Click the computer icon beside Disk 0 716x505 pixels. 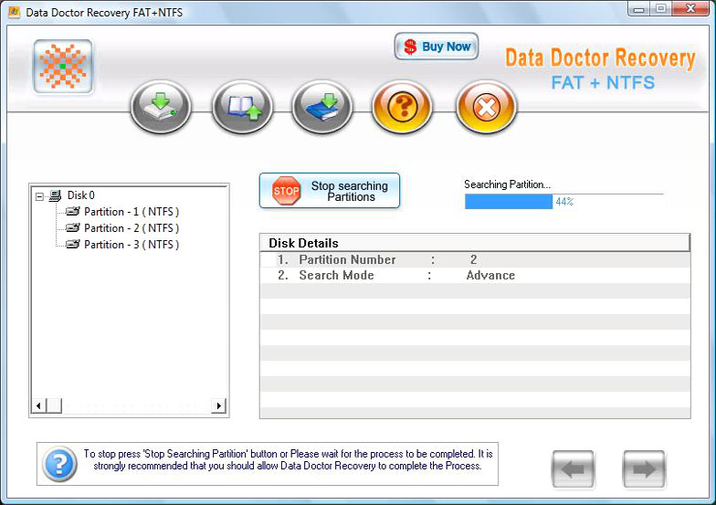pos(55,195)
